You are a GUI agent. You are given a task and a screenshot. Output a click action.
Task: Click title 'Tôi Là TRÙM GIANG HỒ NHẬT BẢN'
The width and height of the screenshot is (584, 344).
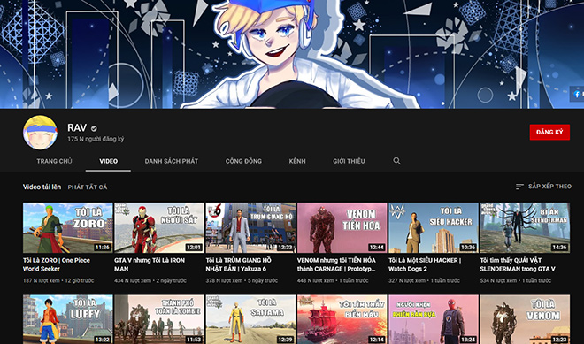239,264
